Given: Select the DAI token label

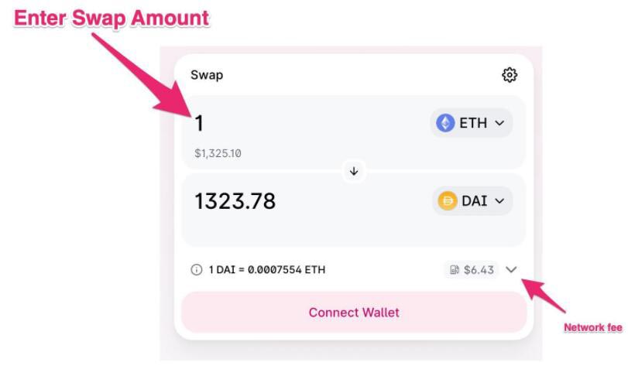Looking at the screenshot, I should point(475,201).
